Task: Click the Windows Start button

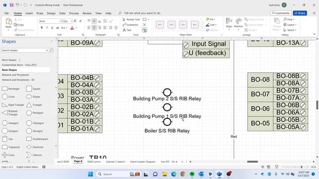Action: tap(91, 174)
